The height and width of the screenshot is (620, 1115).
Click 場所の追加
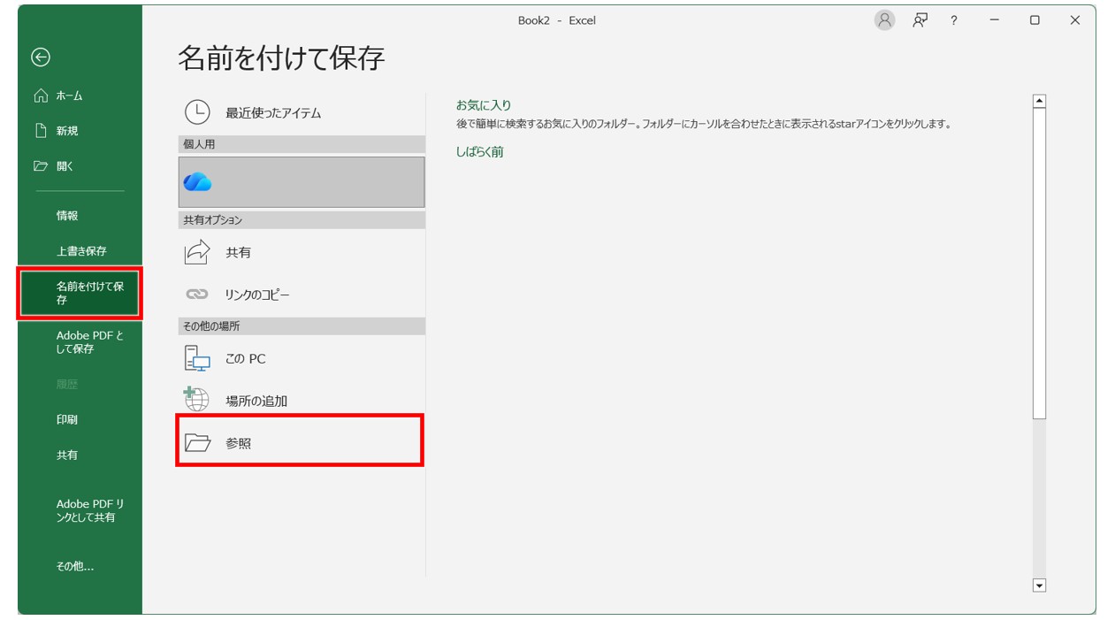[302, 401]
